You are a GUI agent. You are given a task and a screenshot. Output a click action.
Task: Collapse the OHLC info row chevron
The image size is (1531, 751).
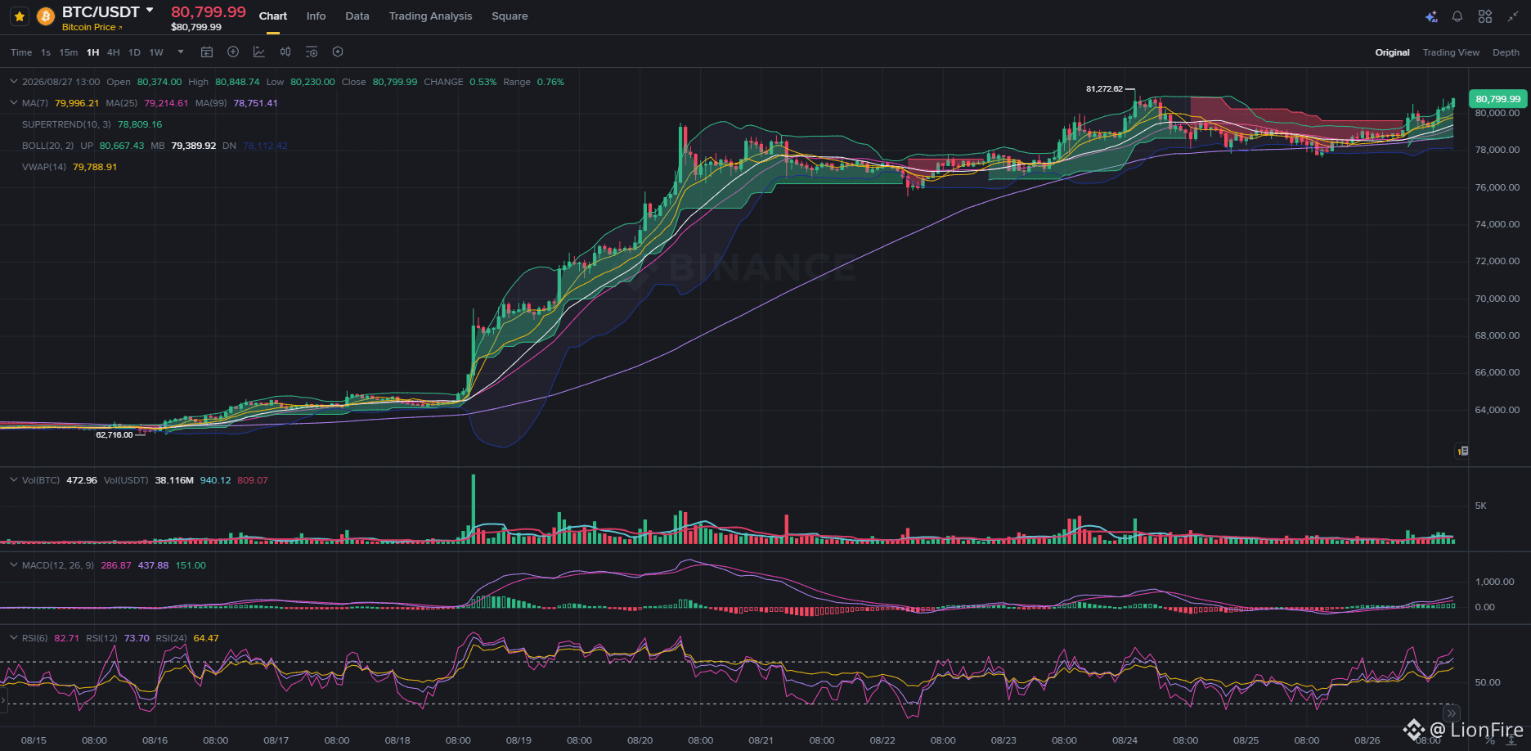point(13,82)
